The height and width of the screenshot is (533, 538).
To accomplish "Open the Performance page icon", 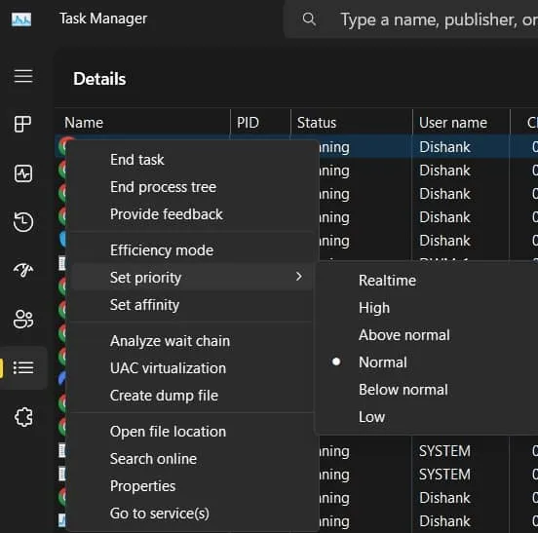I will pos(23,173).
